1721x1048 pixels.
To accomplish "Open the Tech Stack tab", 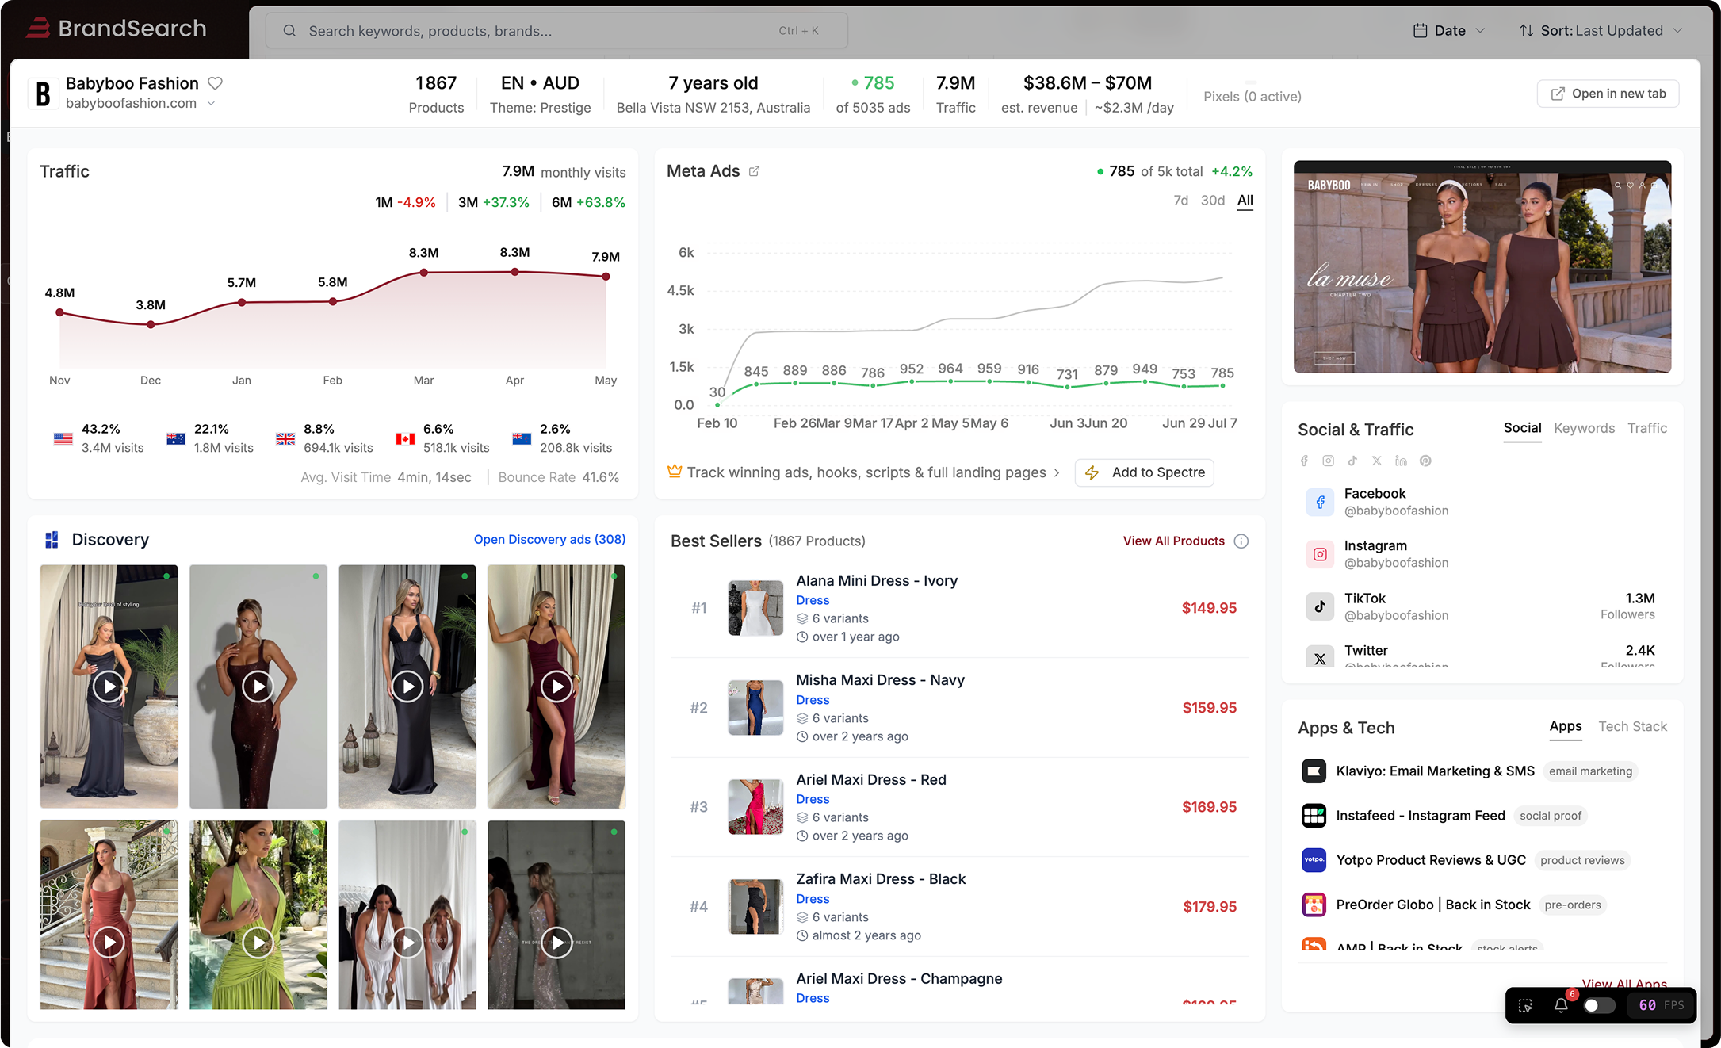I will coord(1633,726).
